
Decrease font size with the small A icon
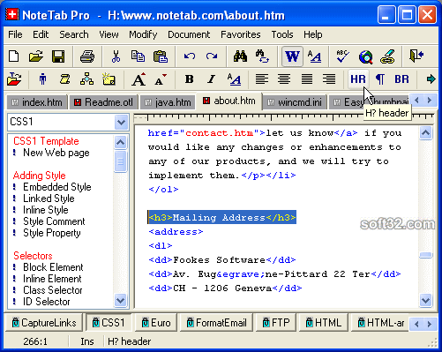tap(161, 79)
